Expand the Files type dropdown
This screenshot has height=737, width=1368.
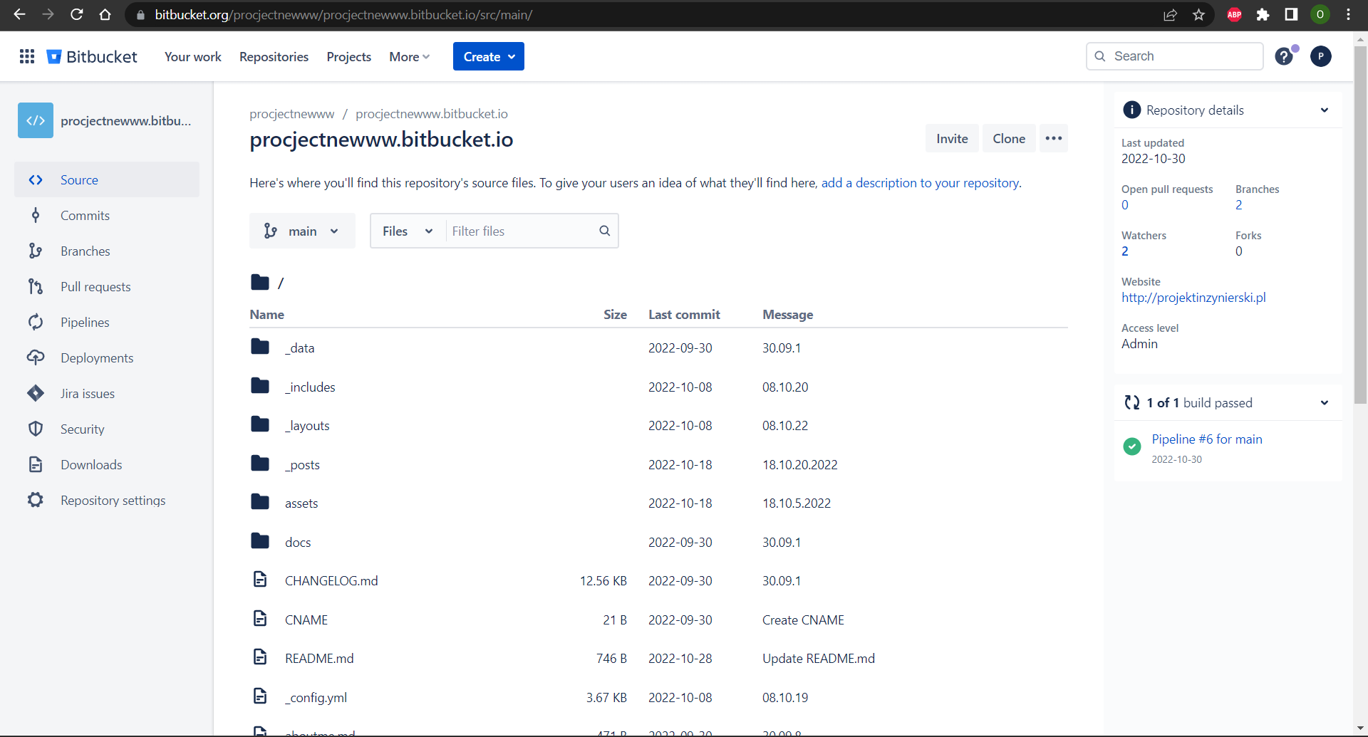(408, 231)
